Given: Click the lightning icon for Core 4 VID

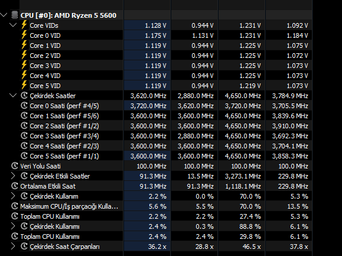Looking at the screenshot, I should 24,75.
